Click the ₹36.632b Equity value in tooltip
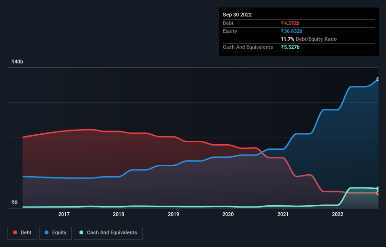This screenshot has height=247, width=386. [291, 31]
